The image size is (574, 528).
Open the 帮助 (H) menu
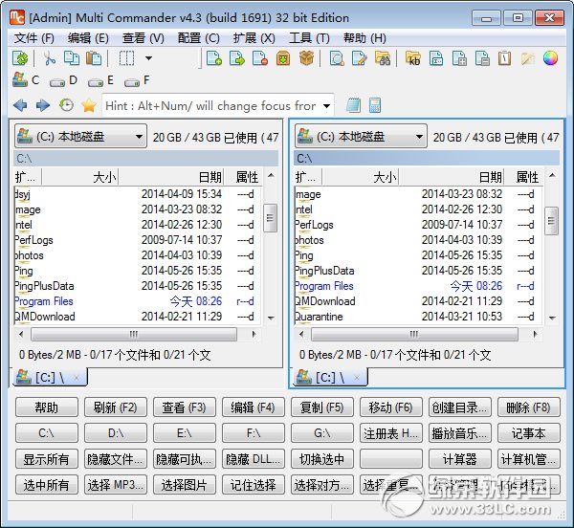coord(364,38)
